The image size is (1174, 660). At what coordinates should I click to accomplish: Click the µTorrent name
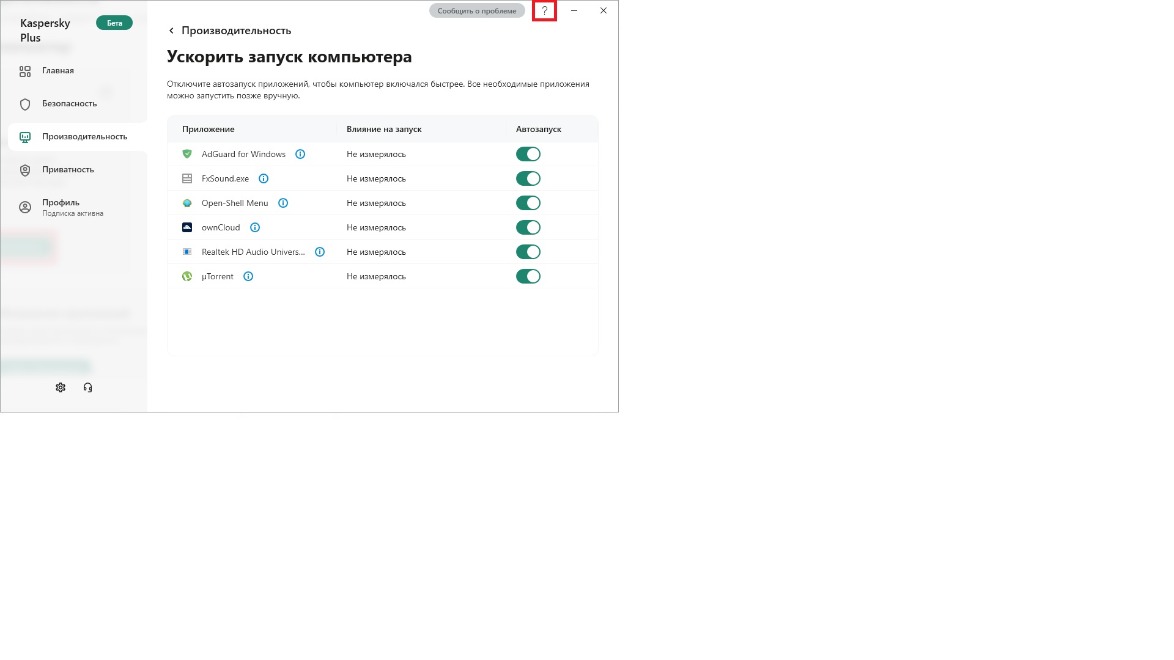(x=218, y=276)
